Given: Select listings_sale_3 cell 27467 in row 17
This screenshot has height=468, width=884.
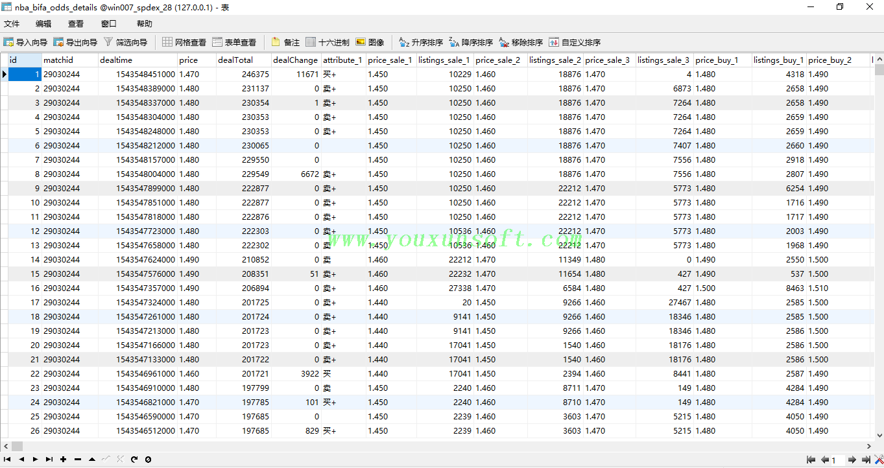Looking at the screenshot, I should click(x=664, y=302).
